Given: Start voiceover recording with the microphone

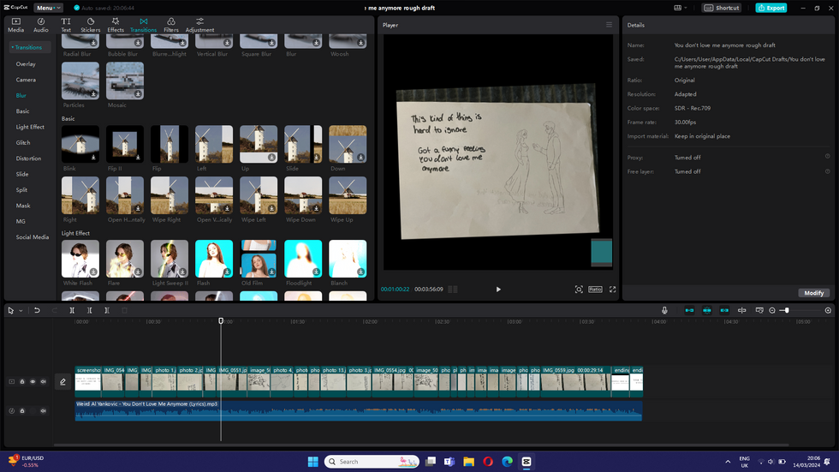Looking at the screenshot, I should (x=664, y=310).
